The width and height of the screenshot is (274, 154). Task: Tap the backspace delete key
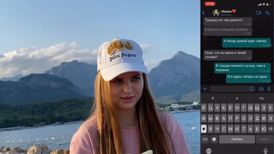coord(270,129)
